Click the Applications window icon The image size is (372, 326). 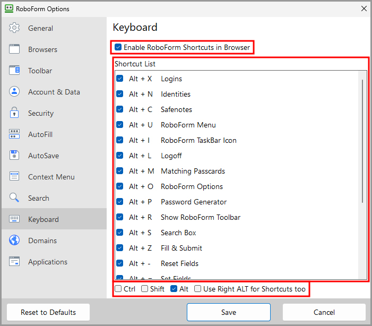[14, 261]
